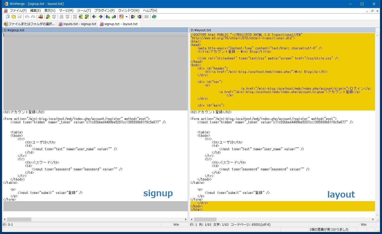Click Copy all to right icon
The height and width of the screenshot is (234, 382).
pyautogui.click(x=133, y=17)
